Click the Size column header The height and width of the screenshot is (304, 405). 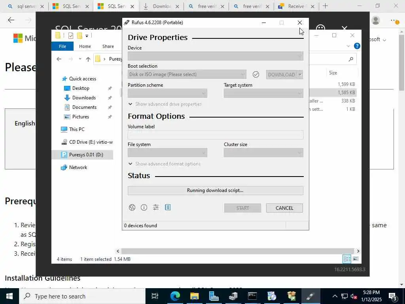tap(333, 73)
